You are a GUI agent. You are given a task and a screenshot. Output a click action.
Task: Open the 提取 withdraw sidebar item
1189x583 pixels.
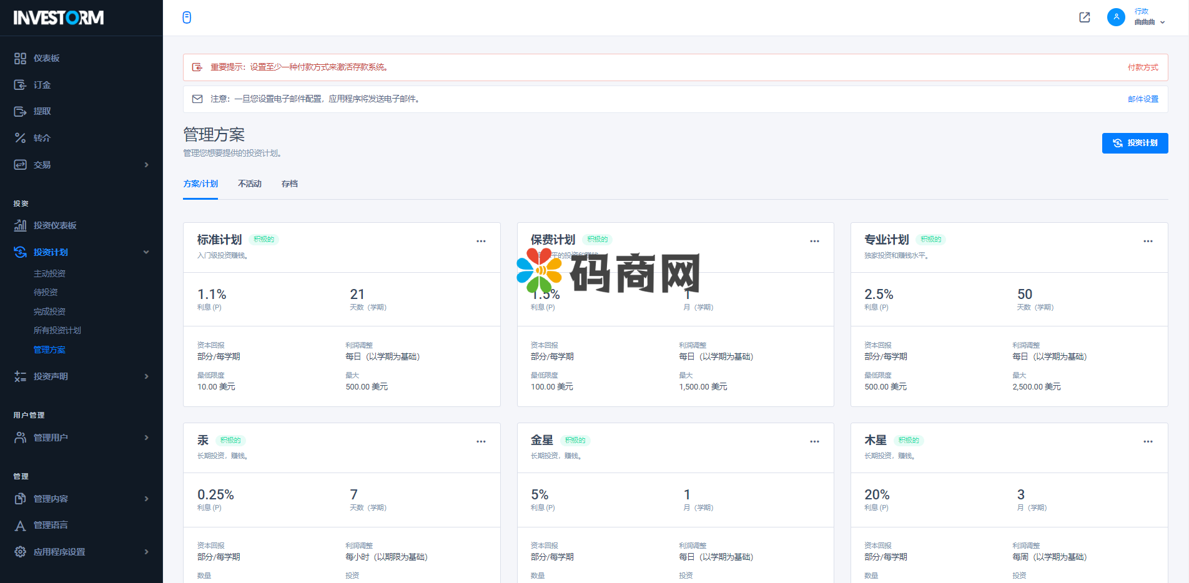pyautogui.click(x=42, y=111)
